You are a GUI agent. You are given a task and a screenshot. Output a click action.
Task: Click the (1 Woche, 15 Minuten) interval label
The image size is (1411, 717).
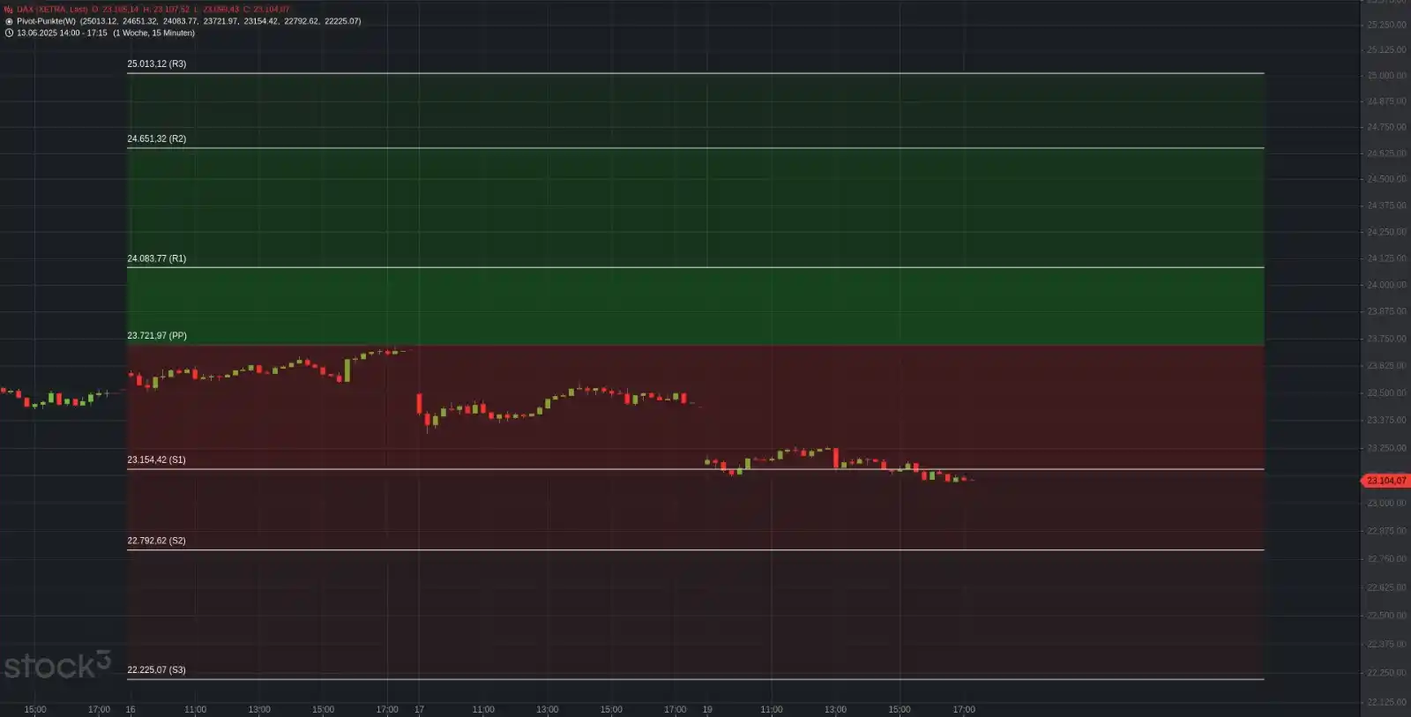click(x=153, y=33)
